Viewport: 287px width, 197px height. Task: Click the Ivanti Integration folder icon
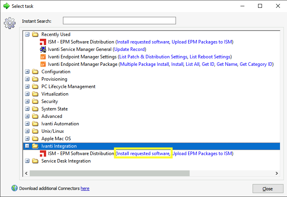point(35,146)
